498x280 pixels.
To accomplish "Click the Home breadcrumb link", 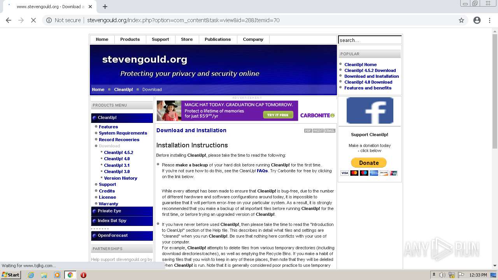I will (98, 89).
